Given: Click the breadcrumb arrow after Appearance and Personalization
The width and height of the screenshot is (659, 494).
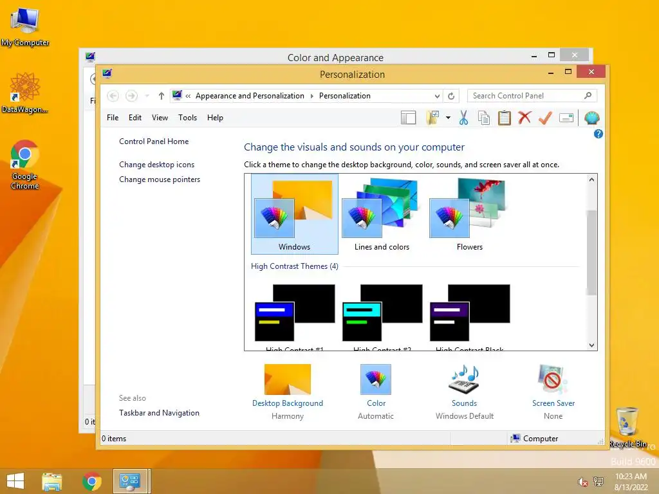Looking at the screenshot, I should [312, 96].
